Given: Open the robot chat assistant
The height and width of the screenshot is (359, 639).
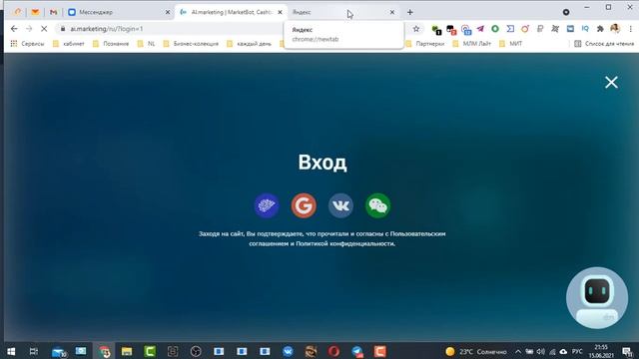Looking at the screenshot, I should coord(597,298).
